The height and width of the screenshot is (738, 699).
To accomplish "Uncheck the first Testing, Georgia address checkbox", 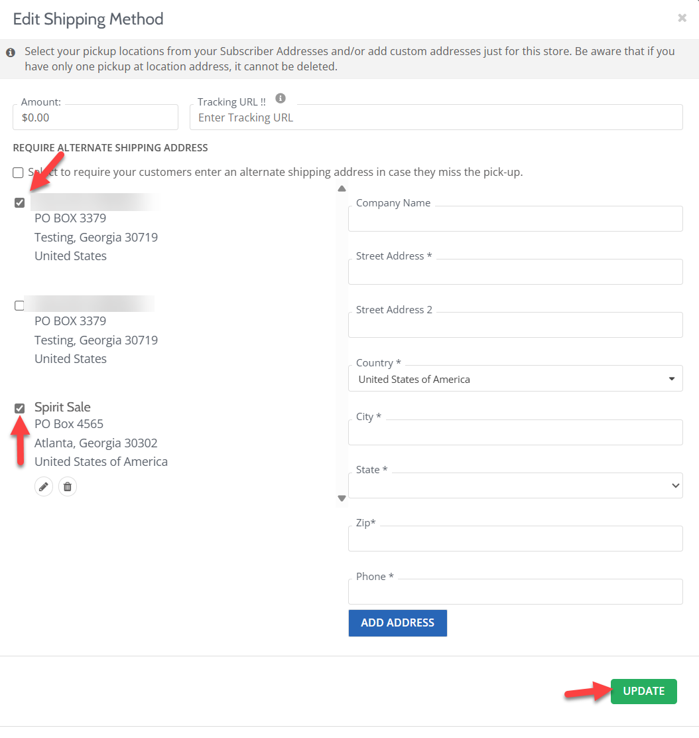I will [20, 203].
